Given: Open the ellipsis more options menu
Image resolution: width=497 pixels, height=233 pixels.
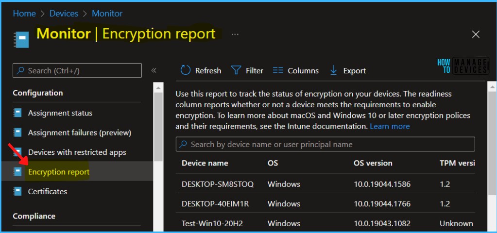Looking at the screenshot, I should tap(235, 34).
